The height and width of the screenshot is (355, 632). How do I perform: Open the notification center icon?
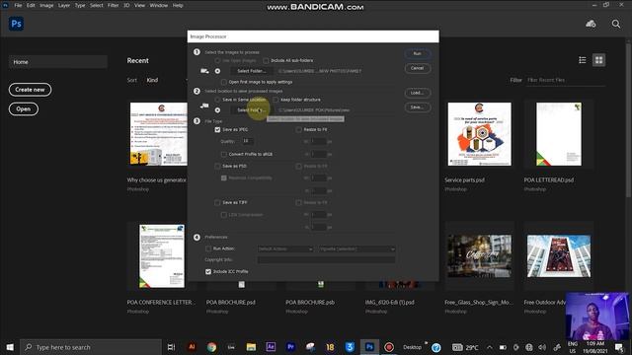tap(619, 347)
